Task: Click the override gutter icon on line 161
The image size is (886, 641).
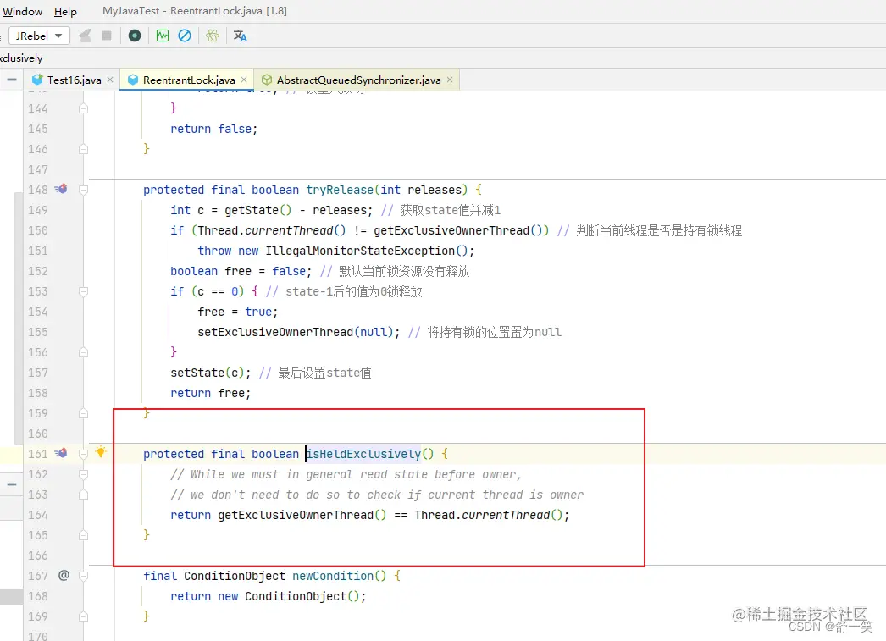Action: point(61,453)
